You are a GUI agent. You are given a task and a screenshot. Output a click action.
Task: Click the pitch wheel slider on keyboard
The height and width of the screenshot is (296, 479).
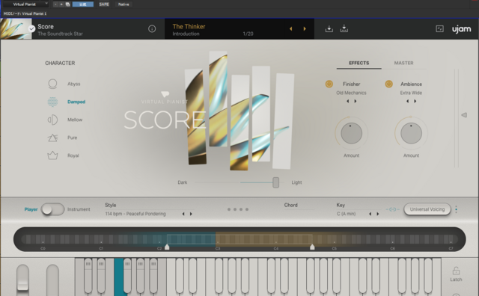click(x=22, y=280)
